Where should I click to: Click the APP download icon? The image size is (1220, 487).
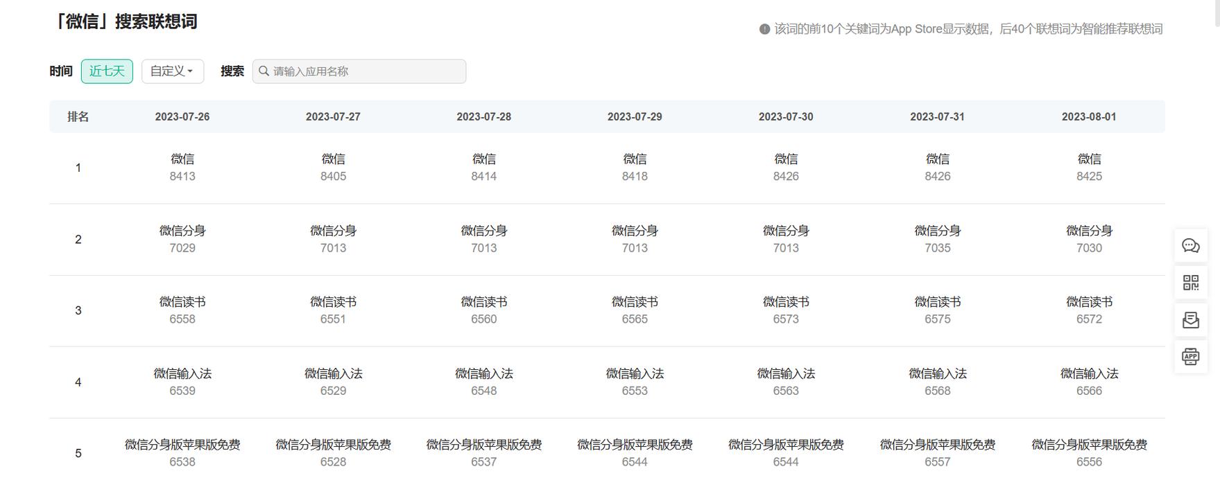[1190, 357]
